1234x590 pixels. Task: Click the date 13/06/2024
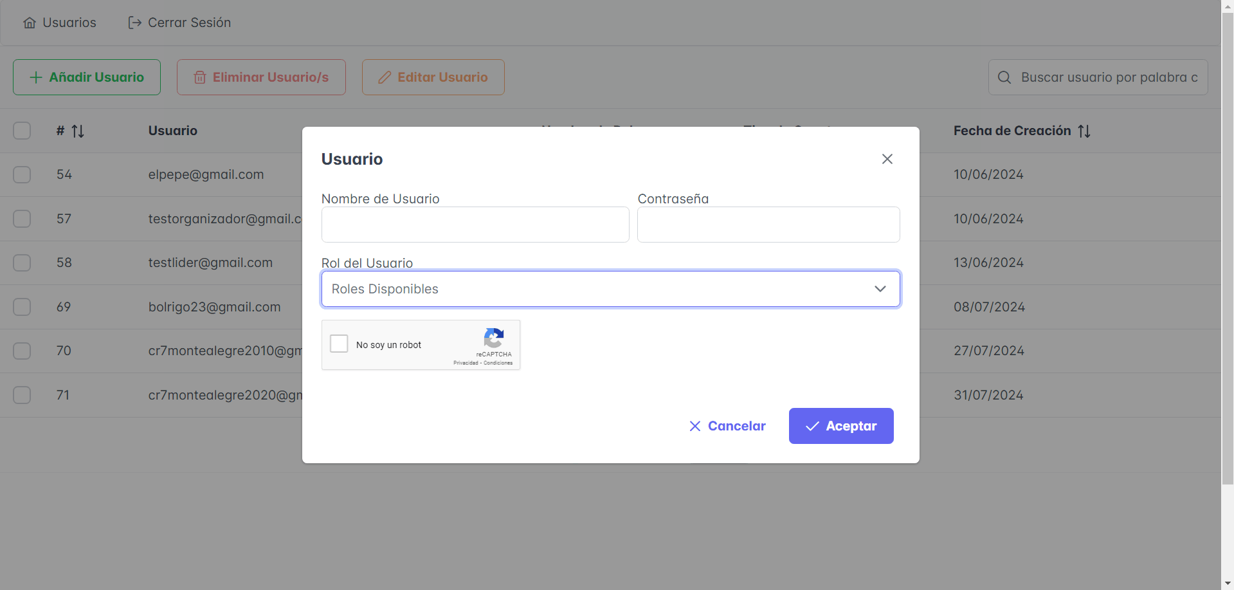tap(988, 263)
